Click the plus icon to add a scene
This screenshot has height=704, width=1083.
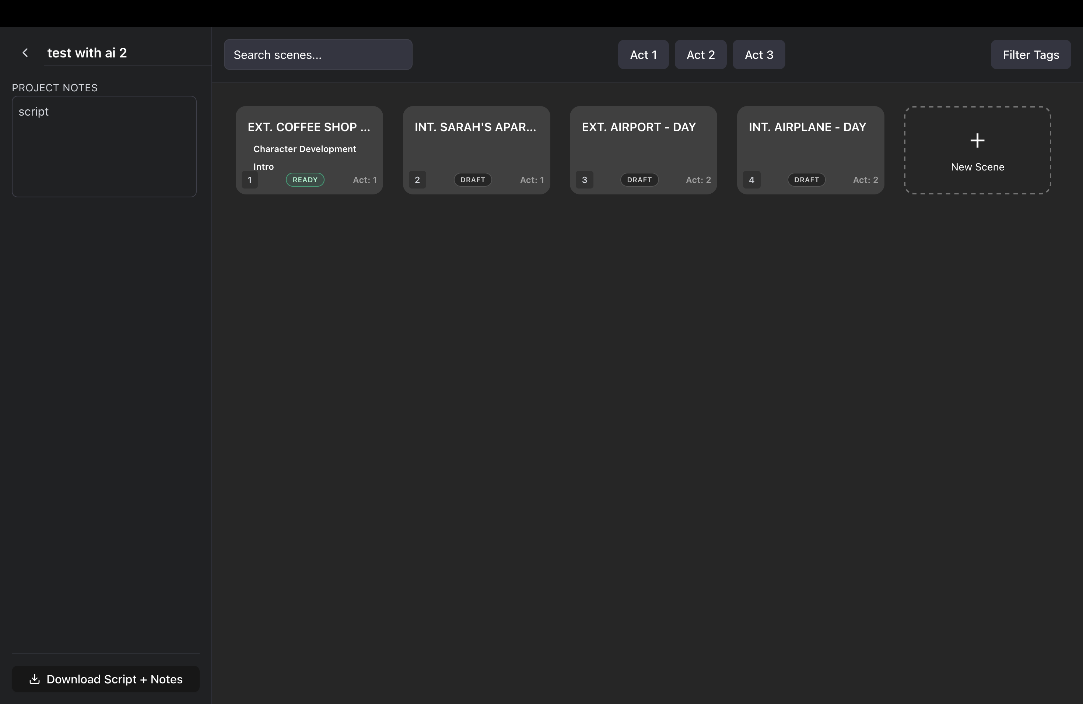pos(977,141)
